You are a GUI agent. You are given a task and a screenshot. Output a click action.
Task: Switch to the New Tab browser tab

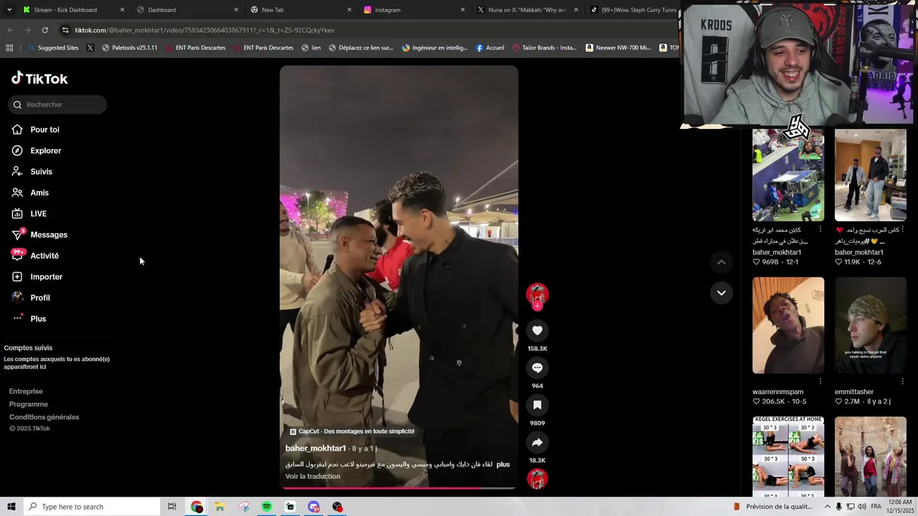273,10
